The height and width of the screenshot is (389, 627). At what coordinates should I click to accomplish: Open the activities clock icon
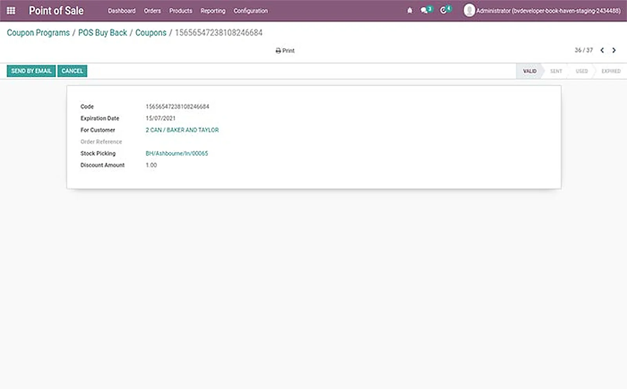tap(444, 10)
